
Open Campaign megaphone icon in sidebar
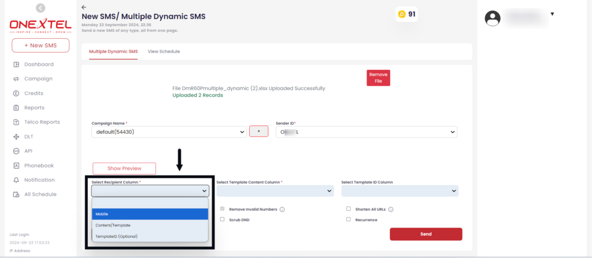(16, 79)
